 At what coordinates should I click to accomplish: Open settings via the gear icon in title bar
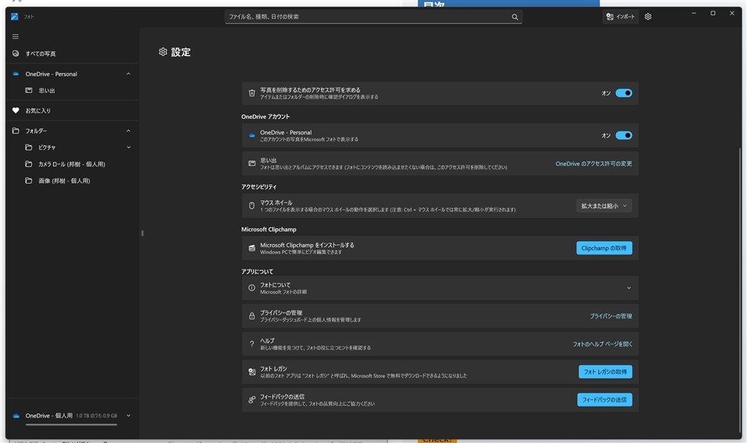pos(648,17)
